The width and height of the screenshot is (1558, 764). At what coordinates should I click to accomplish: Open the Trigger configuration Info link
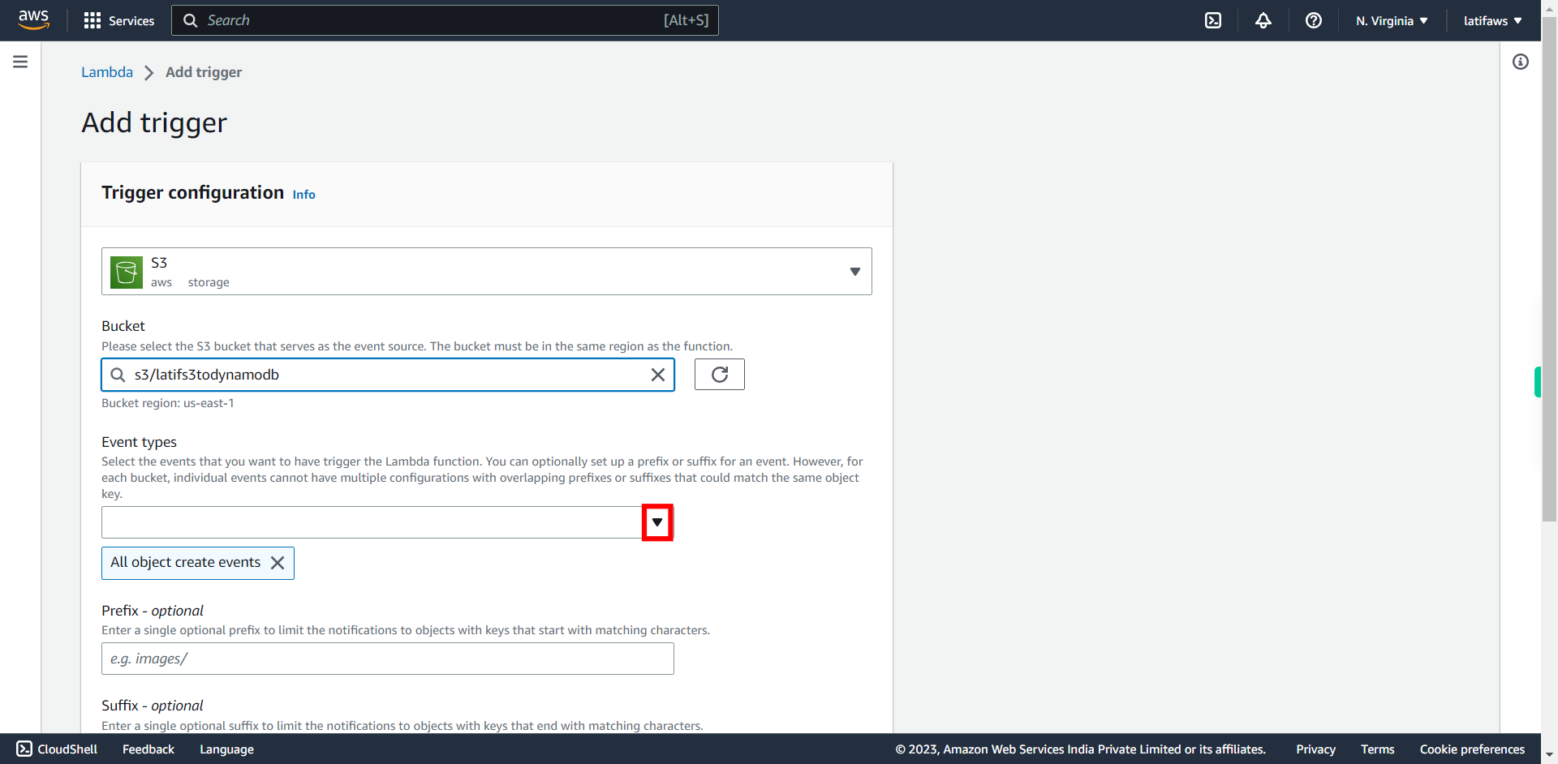click(x=303, y=195)
